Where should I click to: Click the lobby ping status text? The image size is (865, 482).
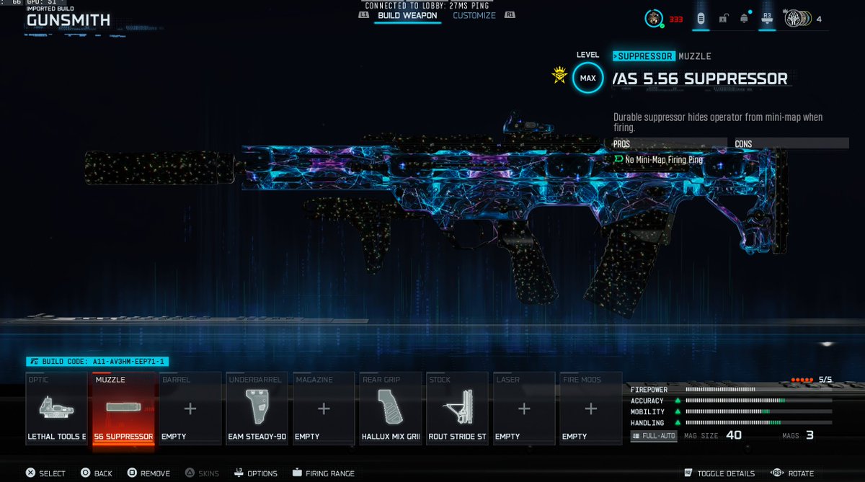click(x=427, y=5)
